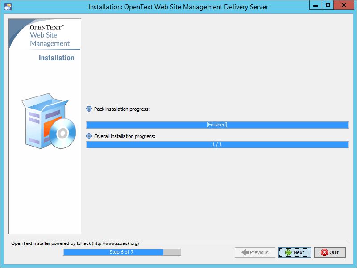357x268 pixels.
Task: Click gear icon beside Pack installation progress
Action: (89, 109)
